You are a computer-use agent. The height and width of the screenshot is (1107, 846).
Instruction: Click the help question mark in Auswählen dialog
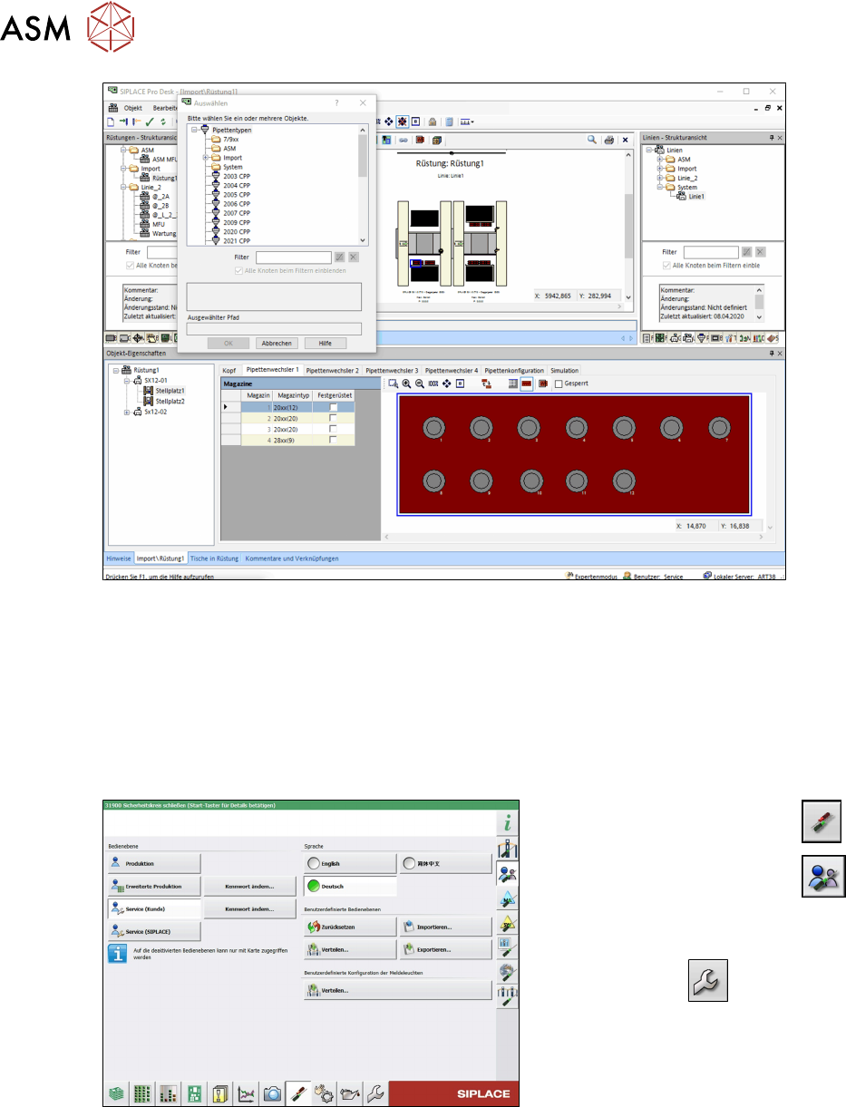click(337, 103)
